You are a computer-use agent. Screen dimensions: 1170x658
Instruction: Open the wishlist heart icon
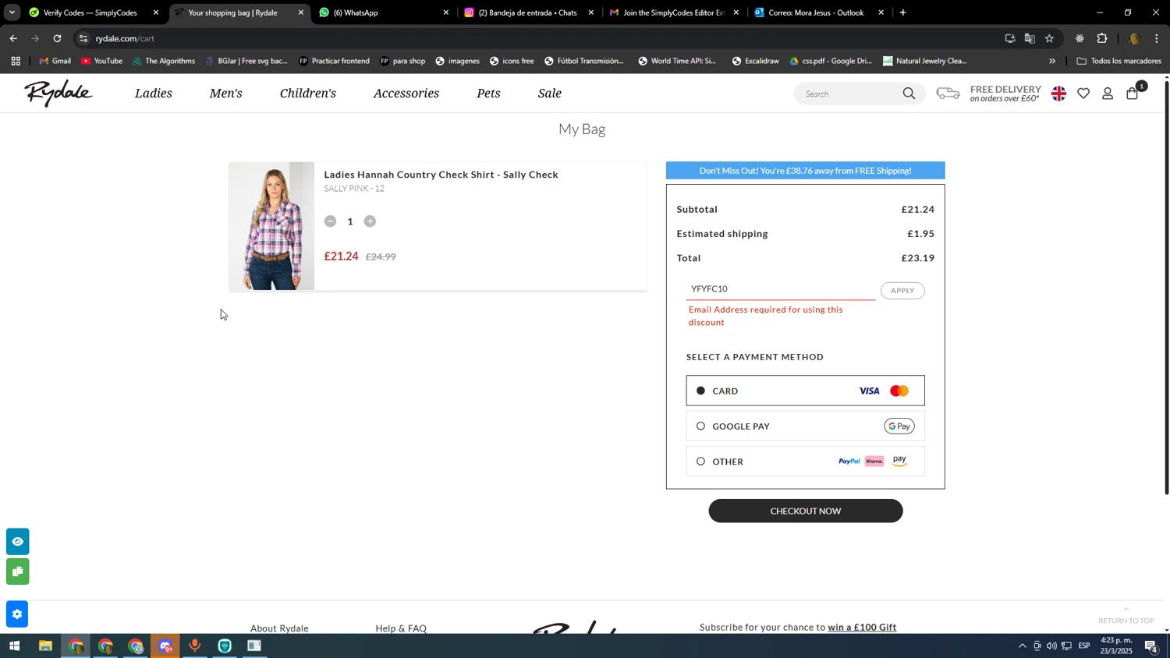1083,94
